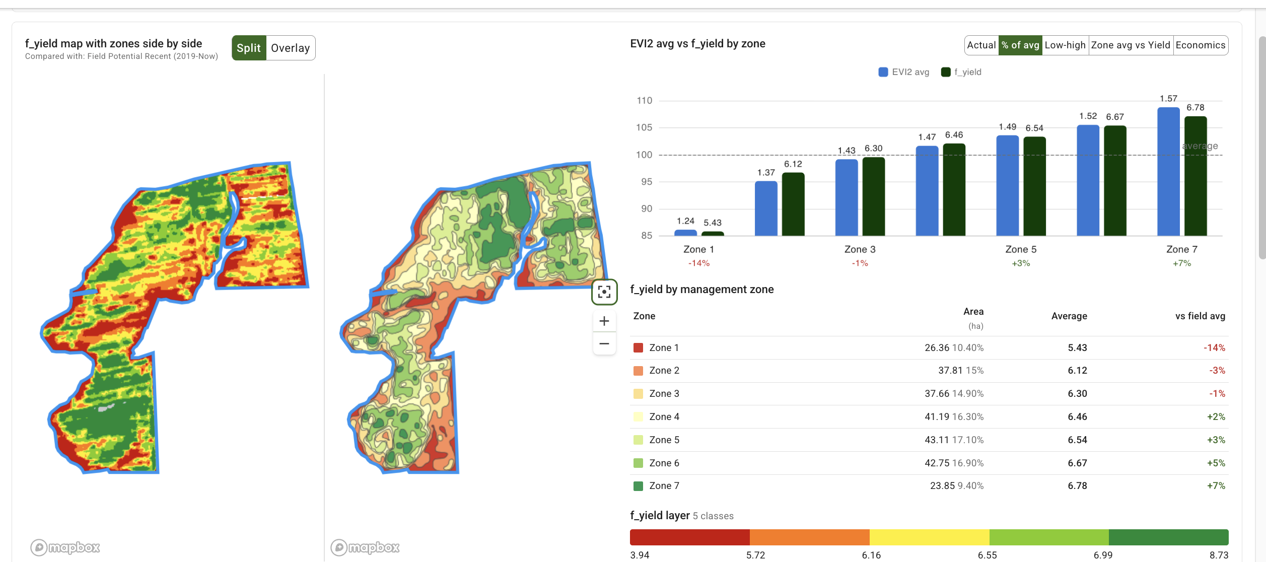This screenshot has width=1266, height=562.
Task: Click light green segment of f_yield scale
Action: [x=1049, y=537]
